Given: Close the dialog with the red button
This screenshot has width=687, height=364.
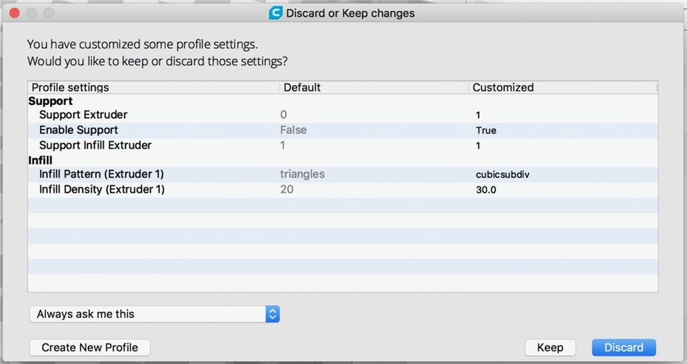Looking at the screenshot, I should tap(15, 13).
